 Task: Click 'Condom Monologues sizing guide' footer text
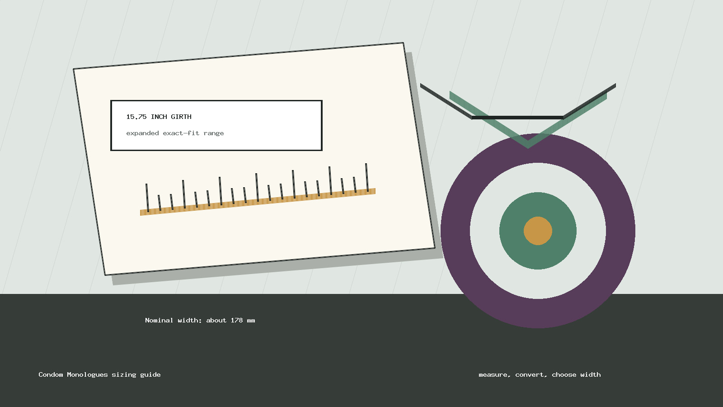click(99, 374)
